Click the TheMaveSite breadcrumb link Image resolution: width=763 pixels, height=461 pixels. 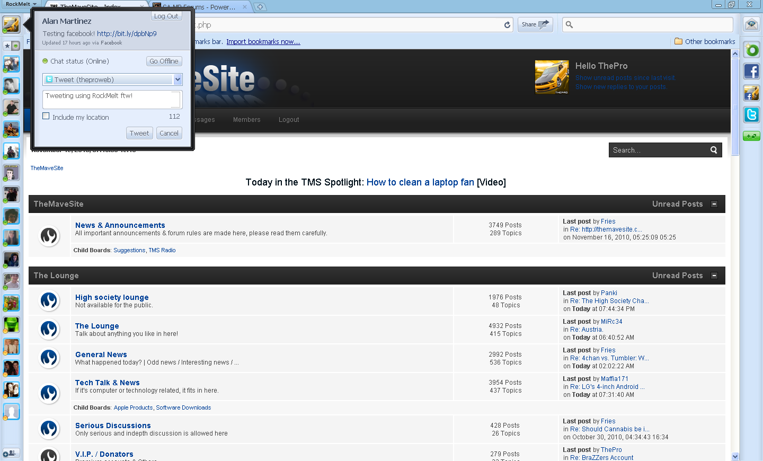point(47,168)
